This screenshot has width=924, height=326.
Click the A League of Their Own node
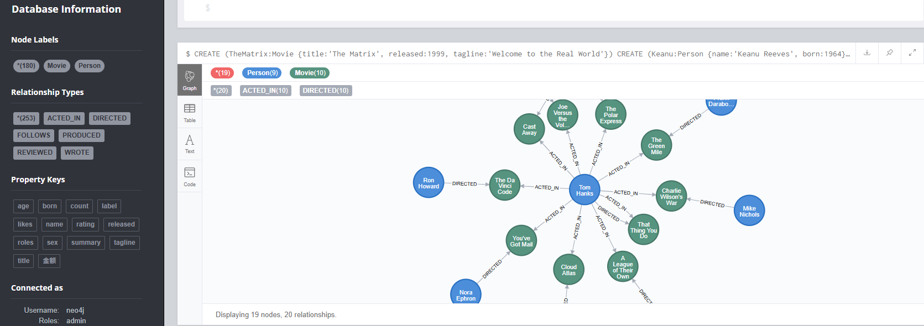623,267
